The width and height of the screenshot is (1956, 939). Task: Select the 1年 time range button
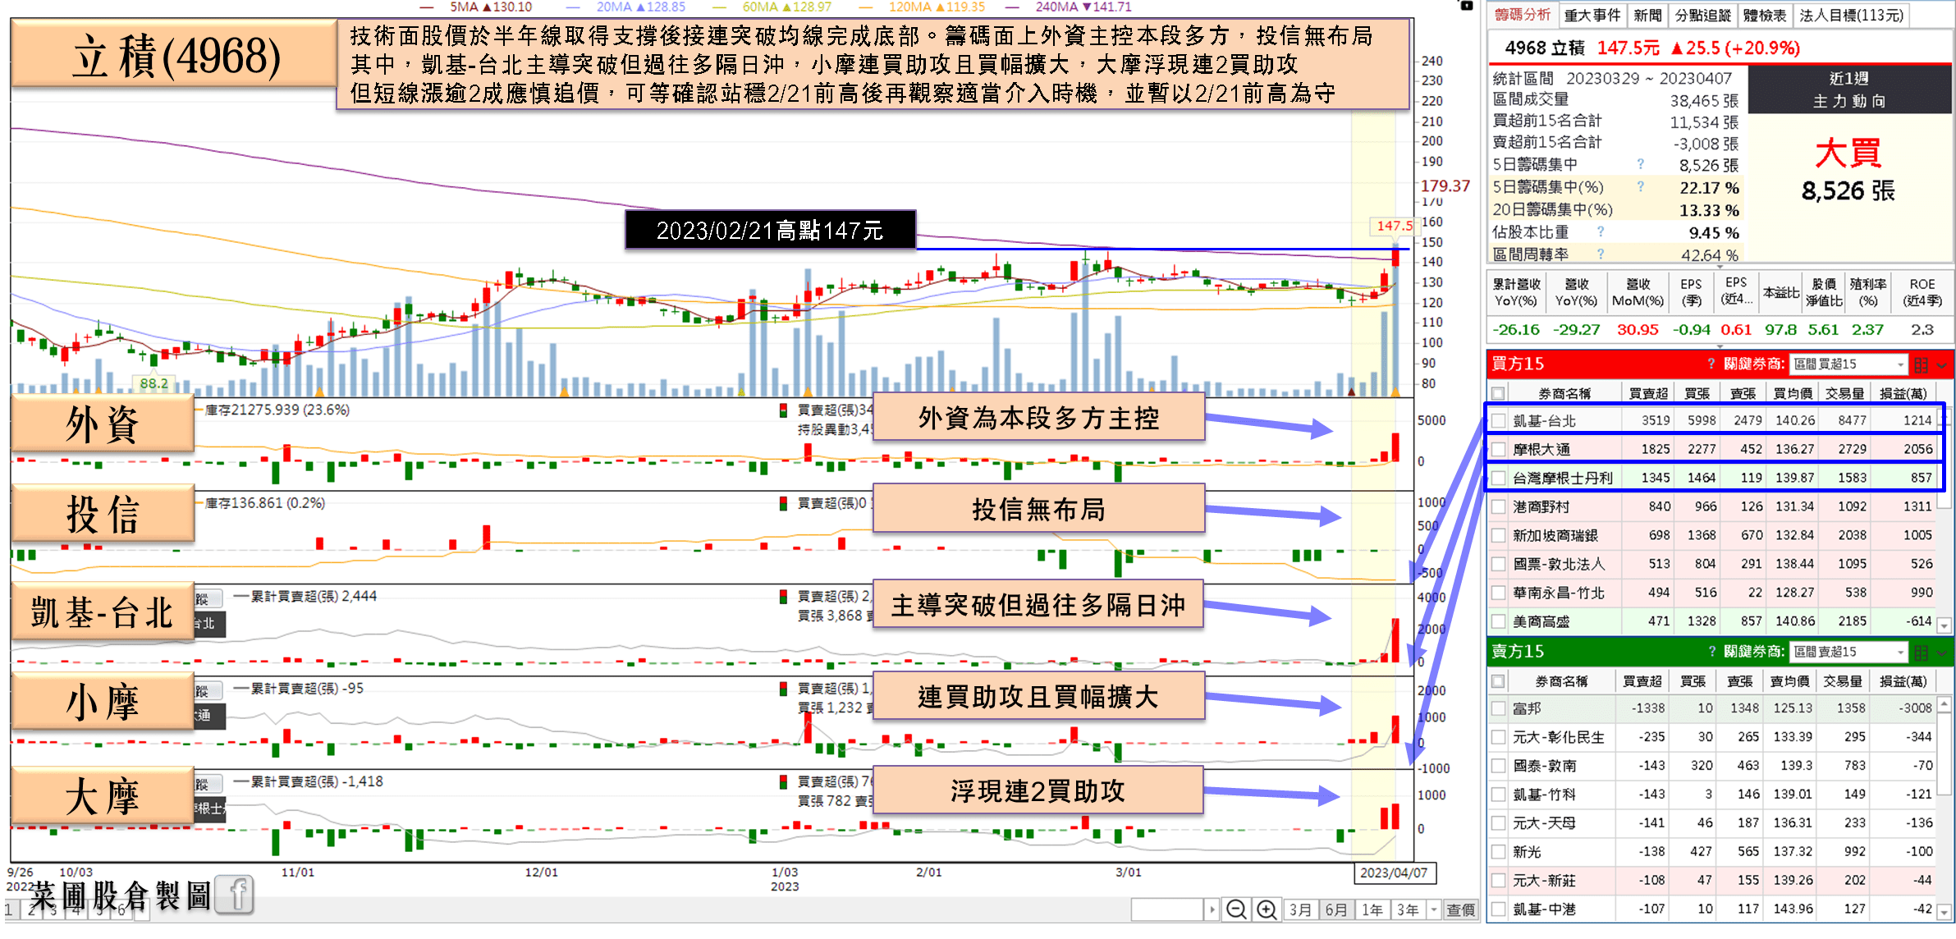pos(1372,909)
